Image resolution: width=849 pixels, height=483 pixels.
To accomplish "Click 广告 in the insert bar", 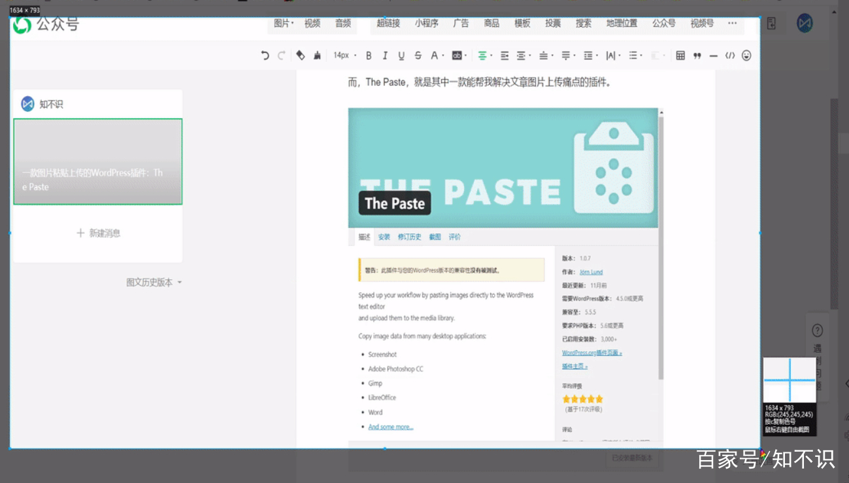I will tap(461, 24).
